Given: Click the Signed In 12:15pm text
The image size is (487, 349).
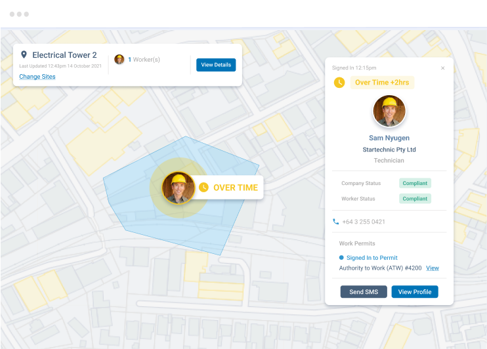Looking at the screenshot, I should (354, 68).
